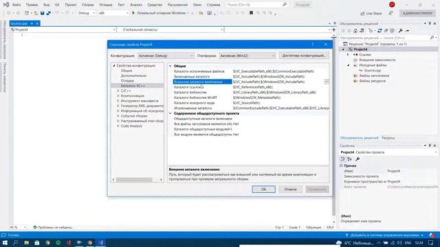Click the Microsoft Store taskbar icon
The image size is (440, 247).
click(x=36, y=243)
